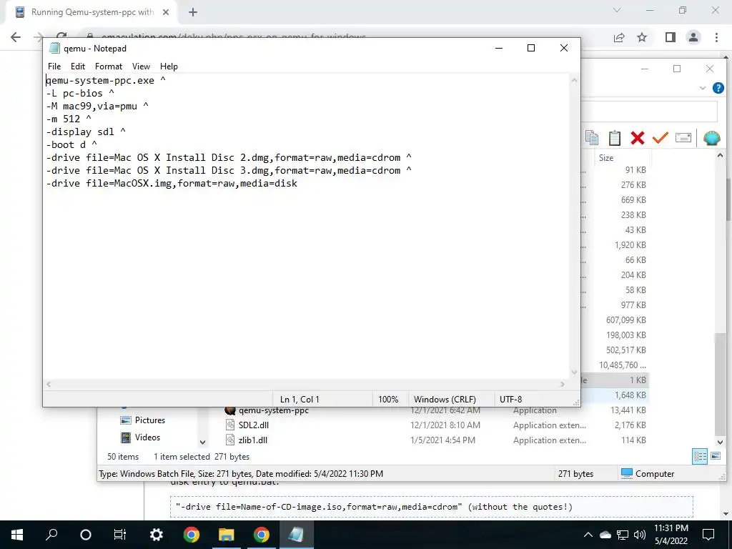The width and height of the screenshot is (732, 549).
Task: Open the File menu in Notepad
Action: (54, 66)
